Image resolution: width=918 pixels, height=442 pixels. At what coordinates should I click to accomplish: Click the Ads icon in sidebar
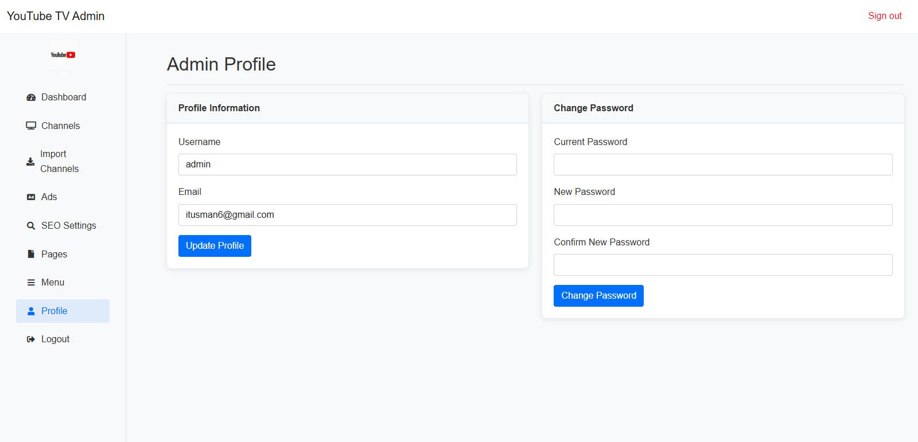tap(31, 197)
